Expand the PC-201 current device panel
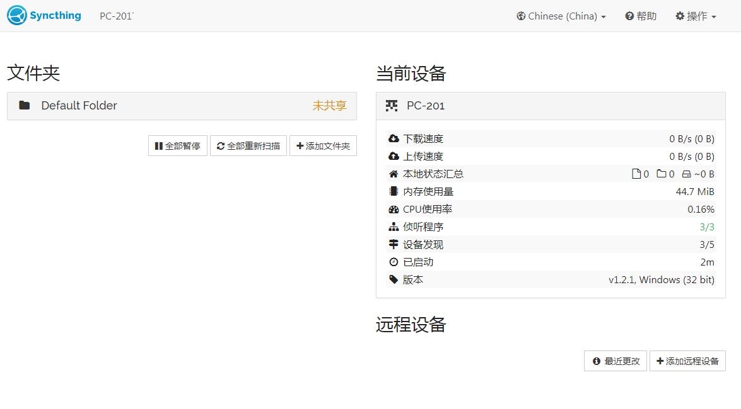741x409 pixels. pos(551,106)
